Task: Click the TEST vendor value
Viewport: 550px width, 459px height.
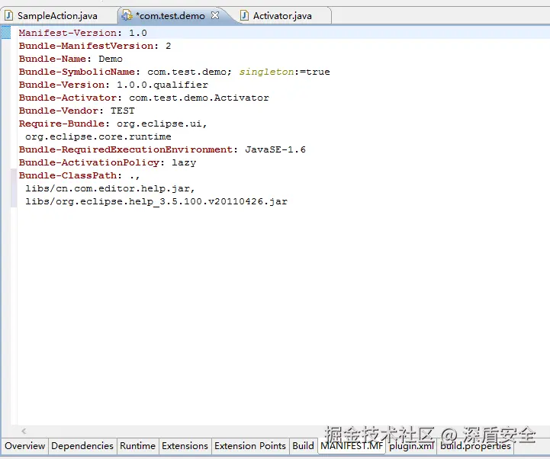Action: pos(123,111)
